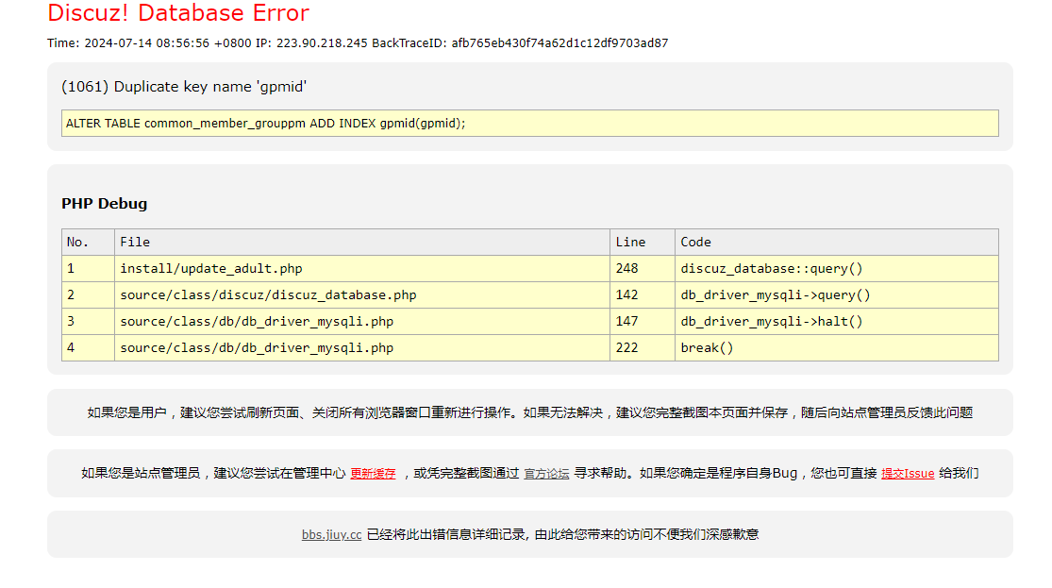1052x588 pixels.
Task: Click the discuz_database::query() code cell
Action: point(771,269)
